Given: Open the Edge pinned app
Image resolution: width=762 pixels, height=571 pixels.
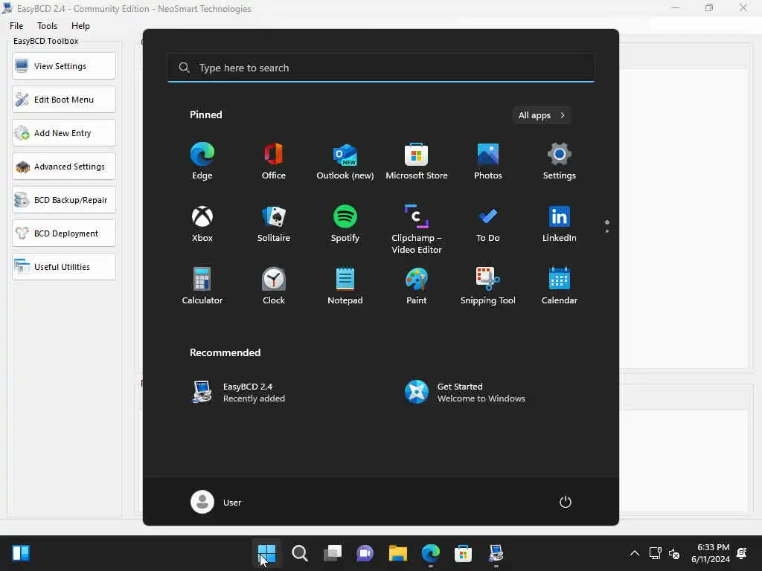Looking at the screenshot, I should coord(202,161).
